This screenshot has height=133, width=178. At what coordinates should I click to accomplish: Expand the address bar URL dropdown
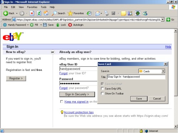(x=163, y=20)
